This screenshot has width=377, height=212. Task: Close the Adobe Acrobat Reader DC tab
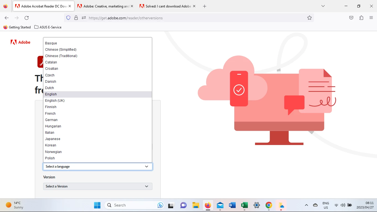point(70,6)
